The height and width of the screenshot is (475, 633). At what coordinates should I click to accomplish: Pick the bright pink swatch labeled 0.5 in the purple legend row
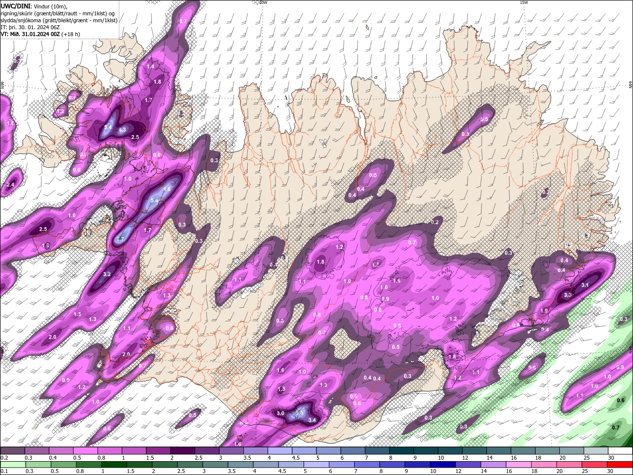pyautogui.click(x=85, y=451)
